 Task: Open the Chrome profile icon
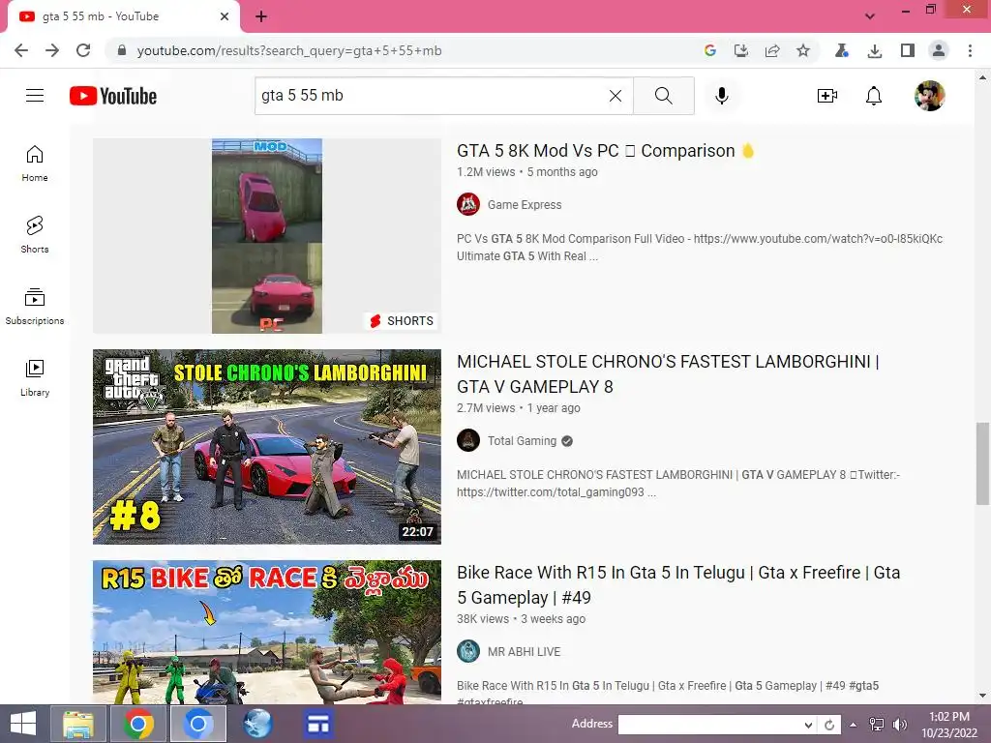[x=939, y=50]
